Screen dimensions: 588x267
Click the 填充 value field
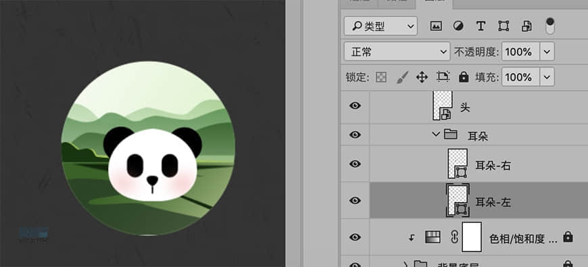point(520,77)
